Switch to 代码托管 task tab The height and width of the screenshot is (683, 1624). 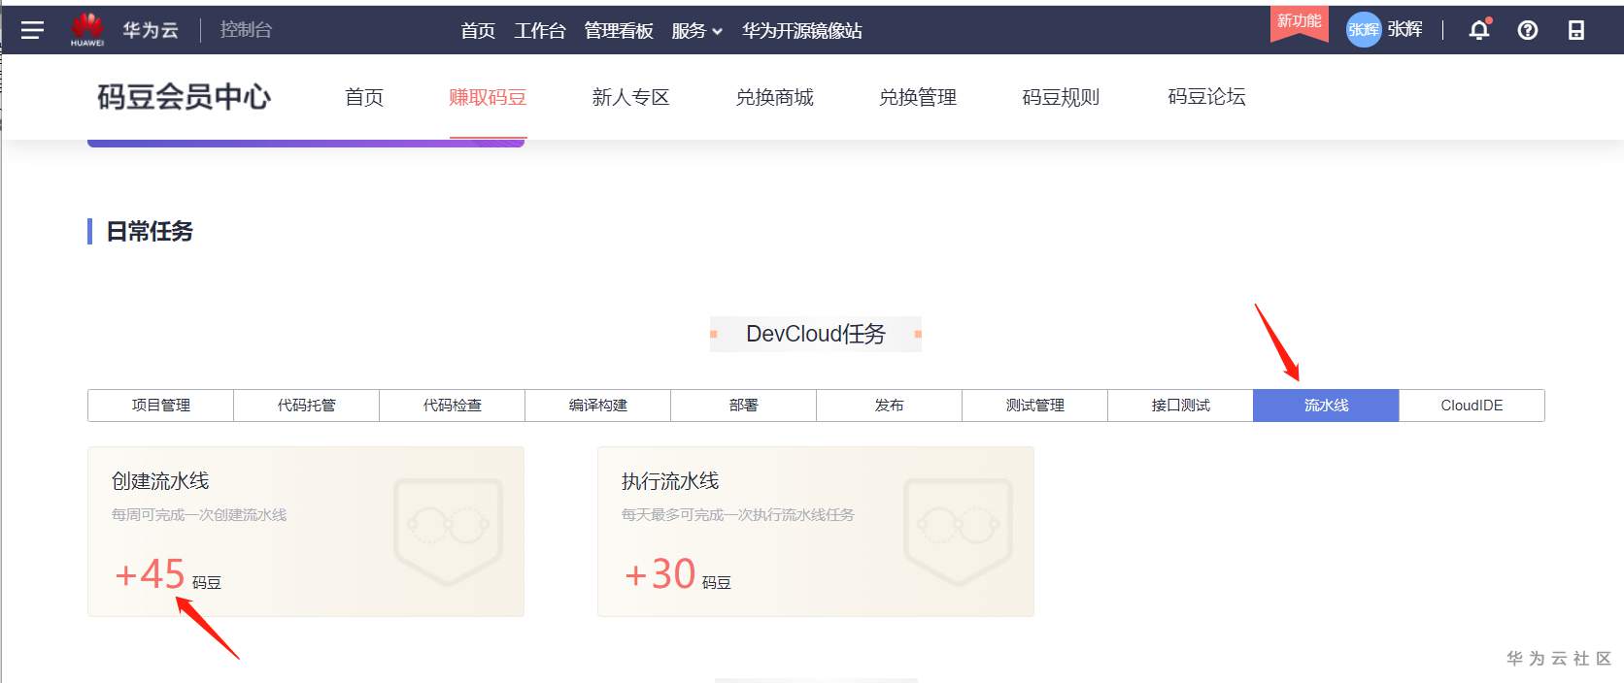[x=307, y=406]
